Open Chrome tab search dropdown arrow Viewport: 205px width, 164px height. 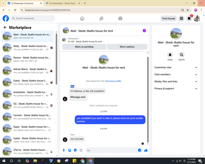pyautogui.click(x=3, y=3)
